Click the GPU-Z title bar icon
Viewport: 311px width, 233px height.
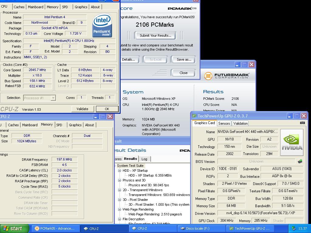(194, 116)
